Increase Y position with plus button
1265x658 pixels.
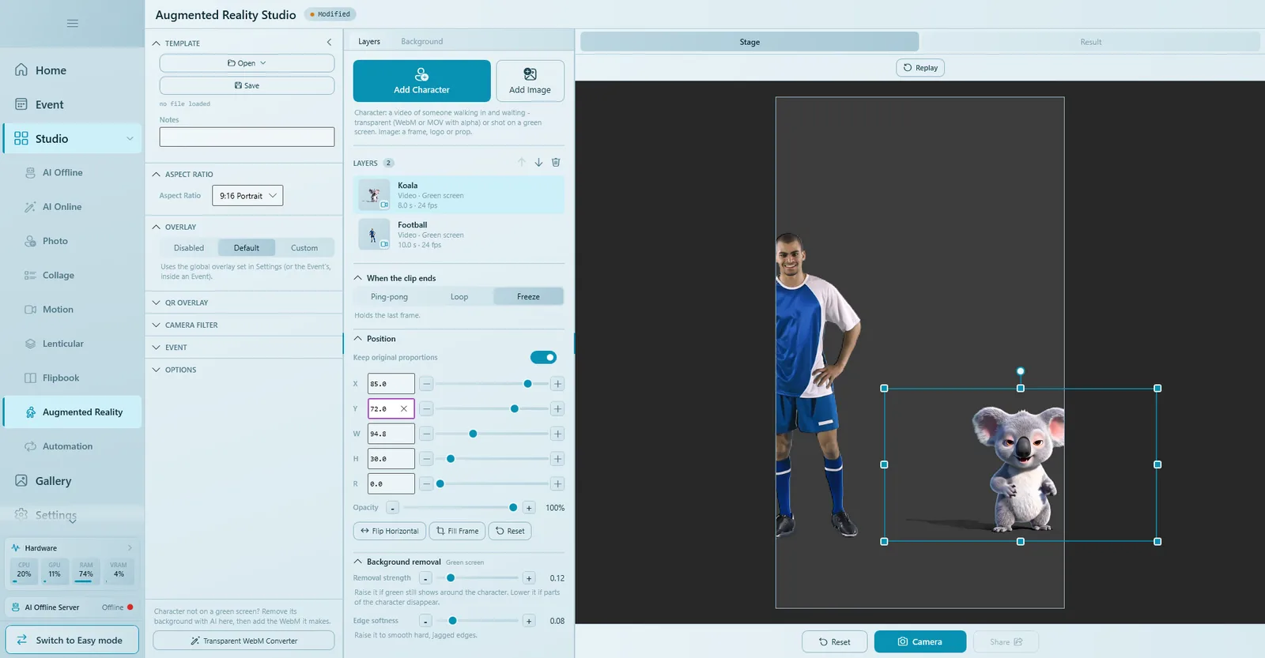click(x=557, y=409)
